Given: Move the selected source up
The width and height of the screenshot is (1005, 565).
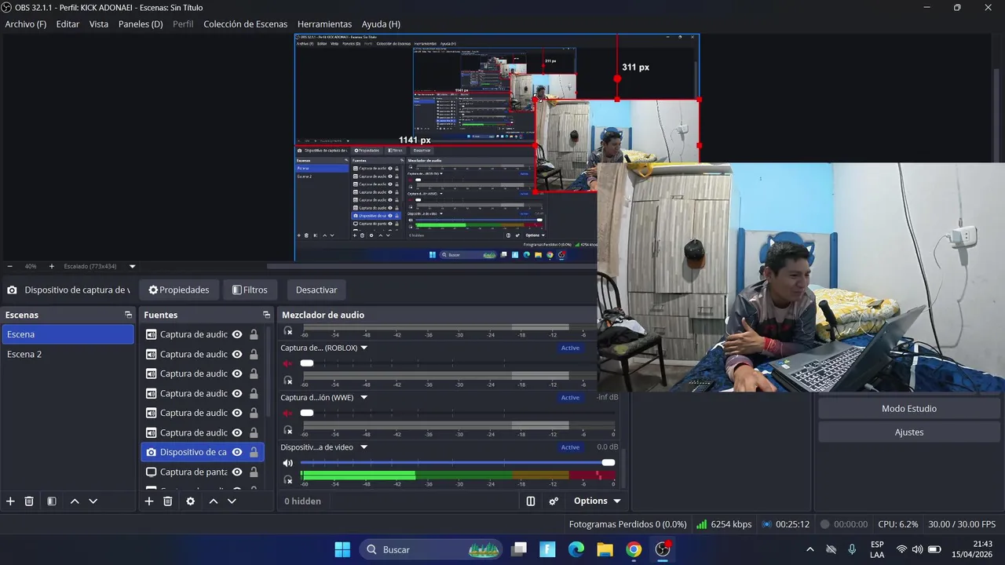Looking at the screenshot, I should 213,501.
